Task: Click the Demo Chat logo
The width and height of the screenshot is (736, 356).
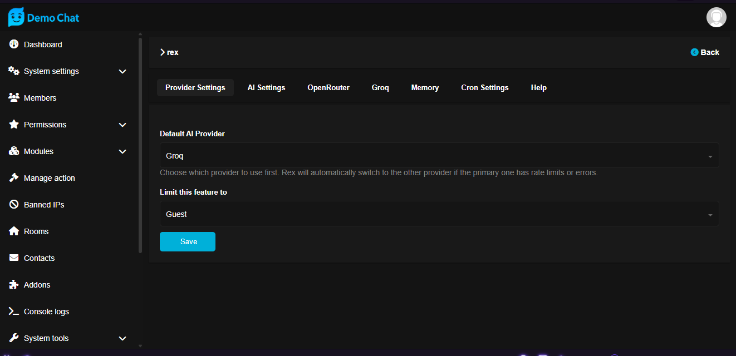Action: click(x=43, y=18)
